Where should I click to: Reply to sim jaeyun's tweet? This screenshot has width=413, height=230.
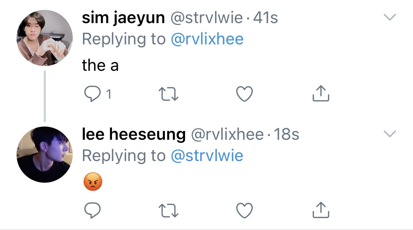pos(93,94)
